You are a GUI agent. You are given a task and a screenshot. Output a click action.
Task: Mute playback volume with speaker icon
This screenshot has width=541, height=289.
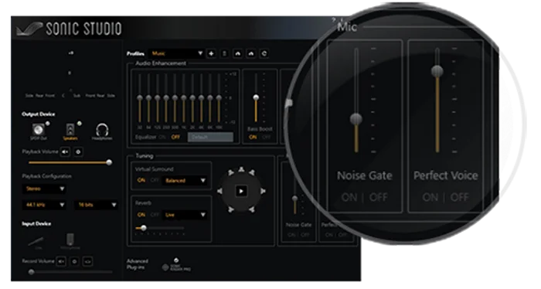pyautogui.click(x=65, y=151)
